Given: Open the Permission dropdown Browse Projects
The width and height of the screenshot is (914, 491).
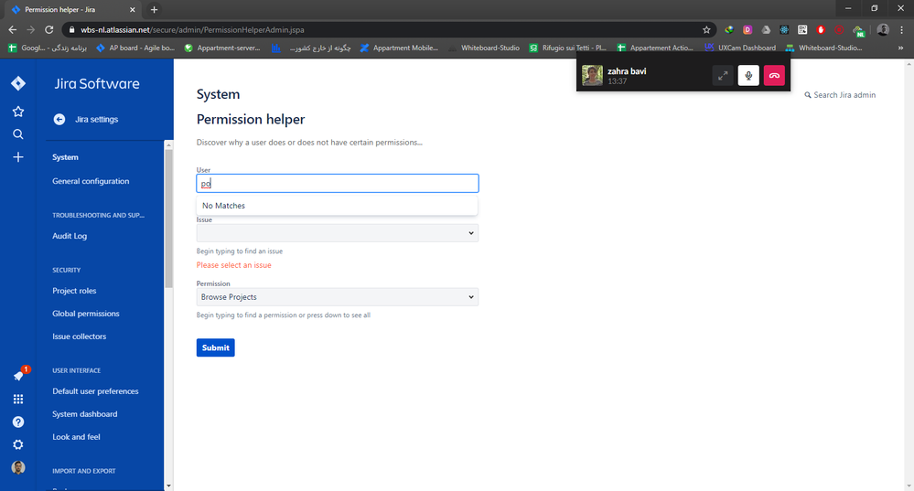Looking at the screenshot, I should pyautogui.click(x=338, y=297).
